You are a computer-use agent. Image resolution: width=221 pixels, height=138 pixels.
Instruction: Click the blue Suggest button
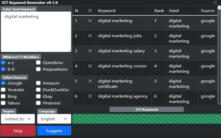pyautogui.click(x=54, y=131)
